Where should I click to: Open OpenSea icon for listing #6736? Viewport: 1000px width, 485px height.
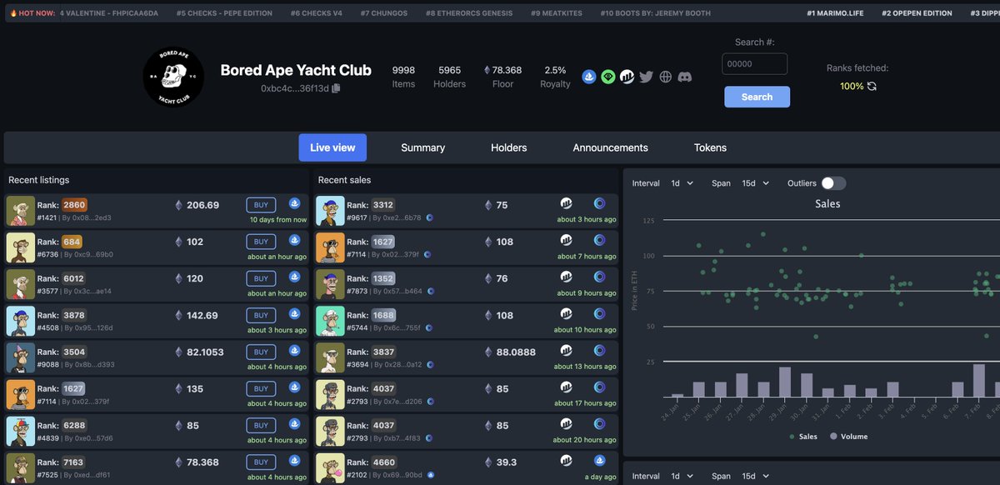(294, 240)
